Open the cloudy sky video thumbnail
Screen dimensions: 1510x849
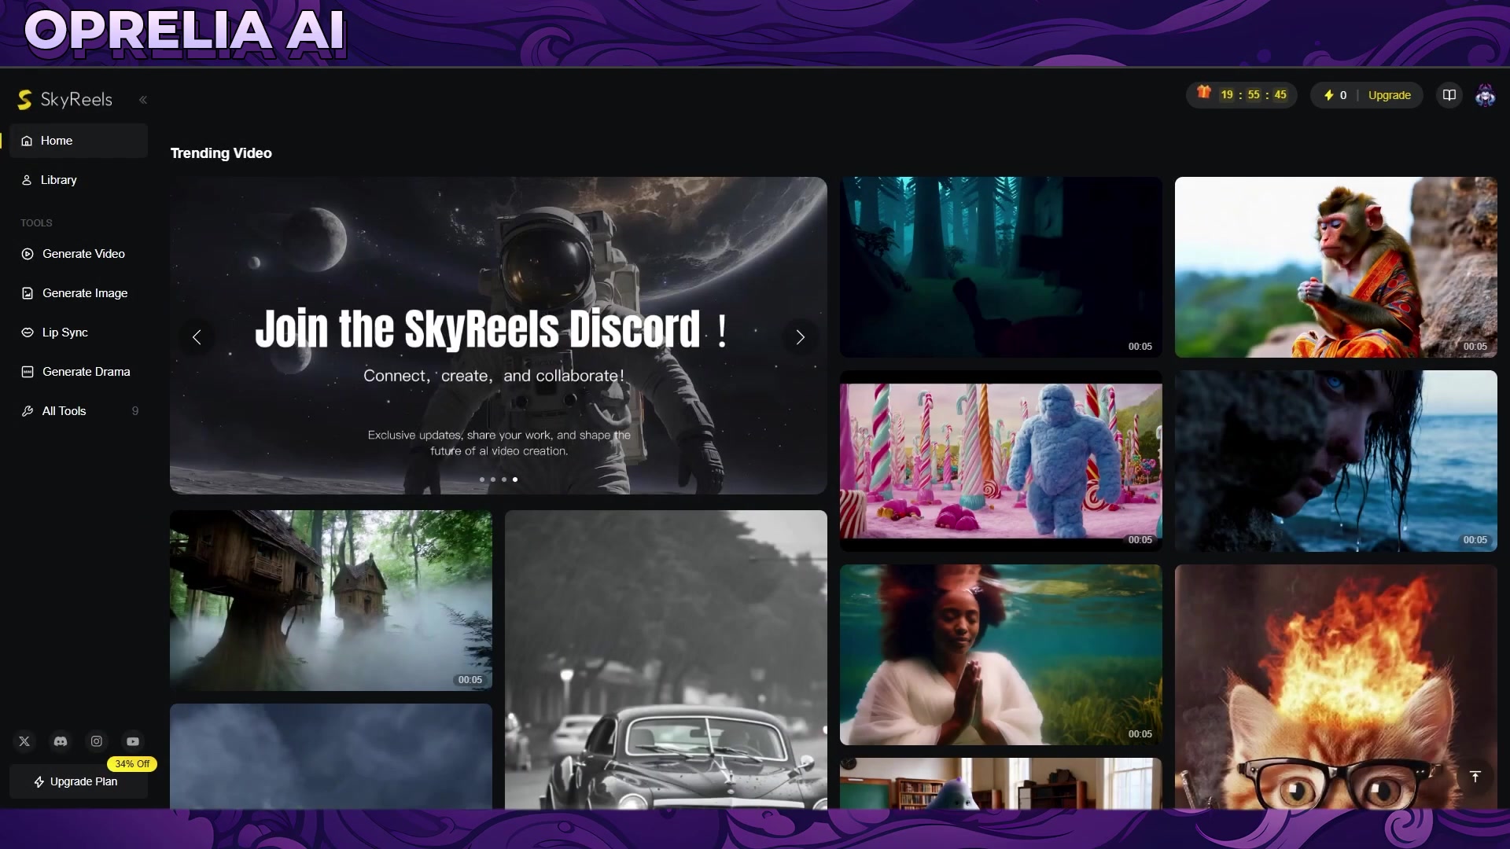[331, 756]
